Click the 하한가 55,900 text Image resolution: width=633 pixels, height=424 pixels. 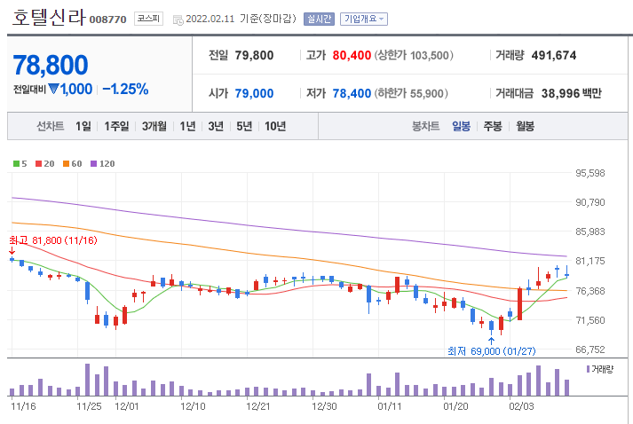coord(411,94)
